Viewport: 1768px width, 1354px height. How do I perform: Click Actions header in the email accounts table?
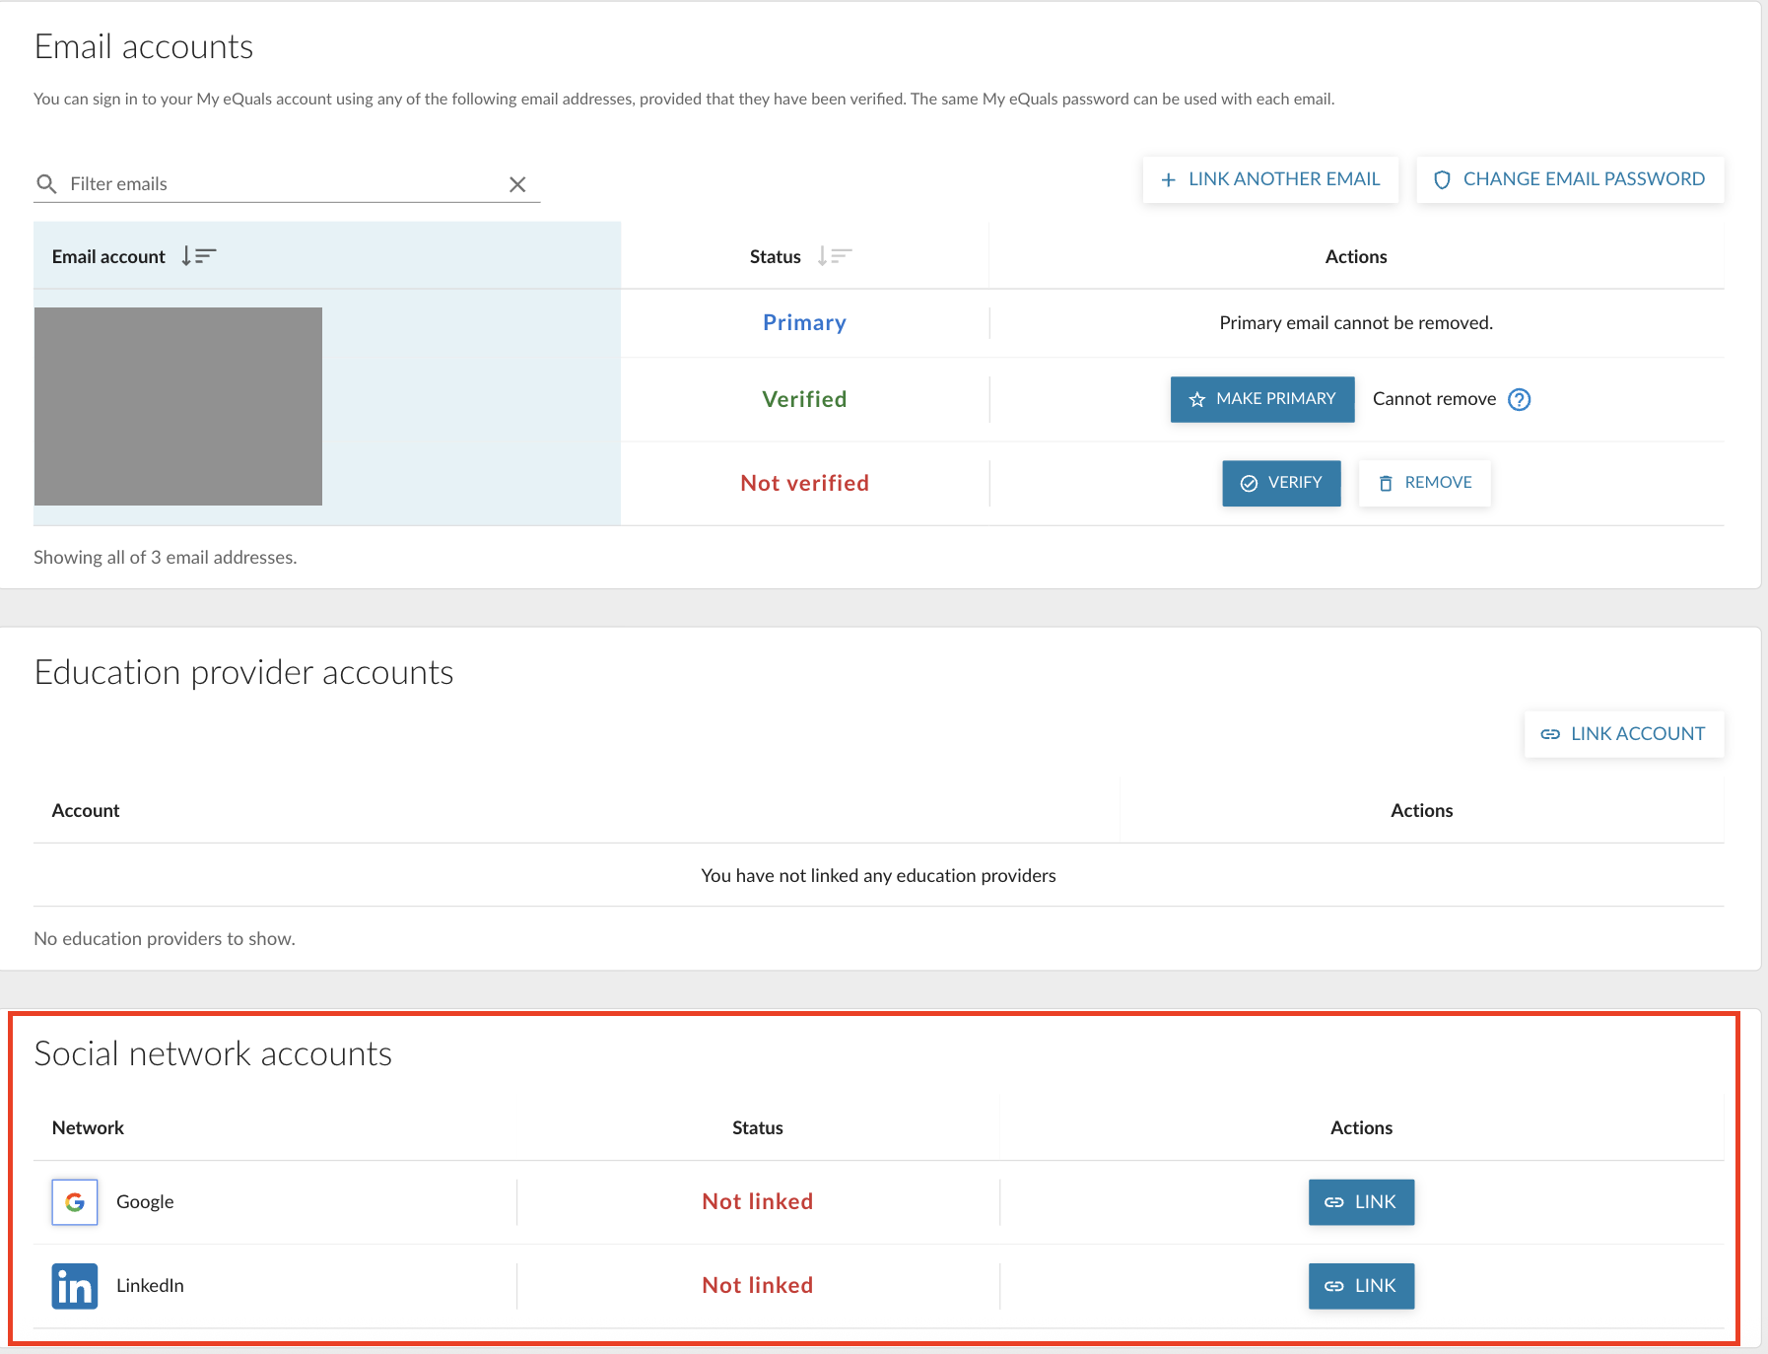click(1356, 257)
